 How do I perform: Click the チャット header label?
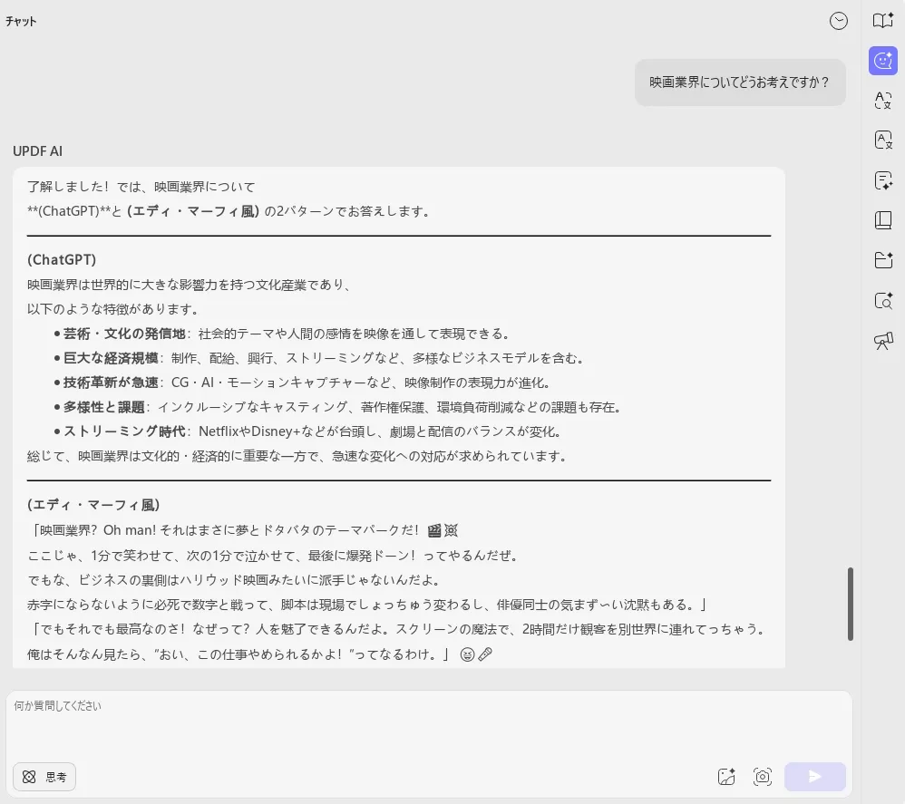[21, 21]
